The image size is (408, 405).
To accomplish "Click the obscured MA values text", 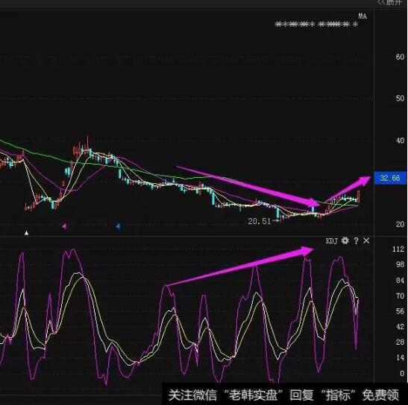I will coord(316,25).
